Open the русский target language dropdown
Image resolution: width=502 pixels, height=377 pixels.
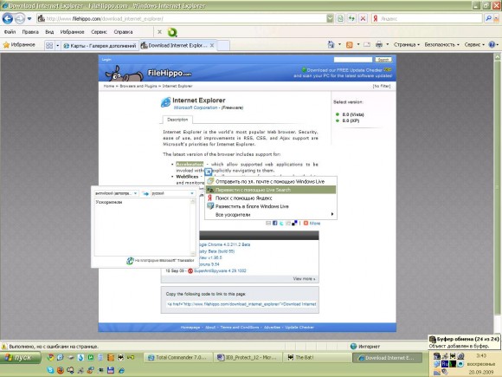tap(173, 193)
